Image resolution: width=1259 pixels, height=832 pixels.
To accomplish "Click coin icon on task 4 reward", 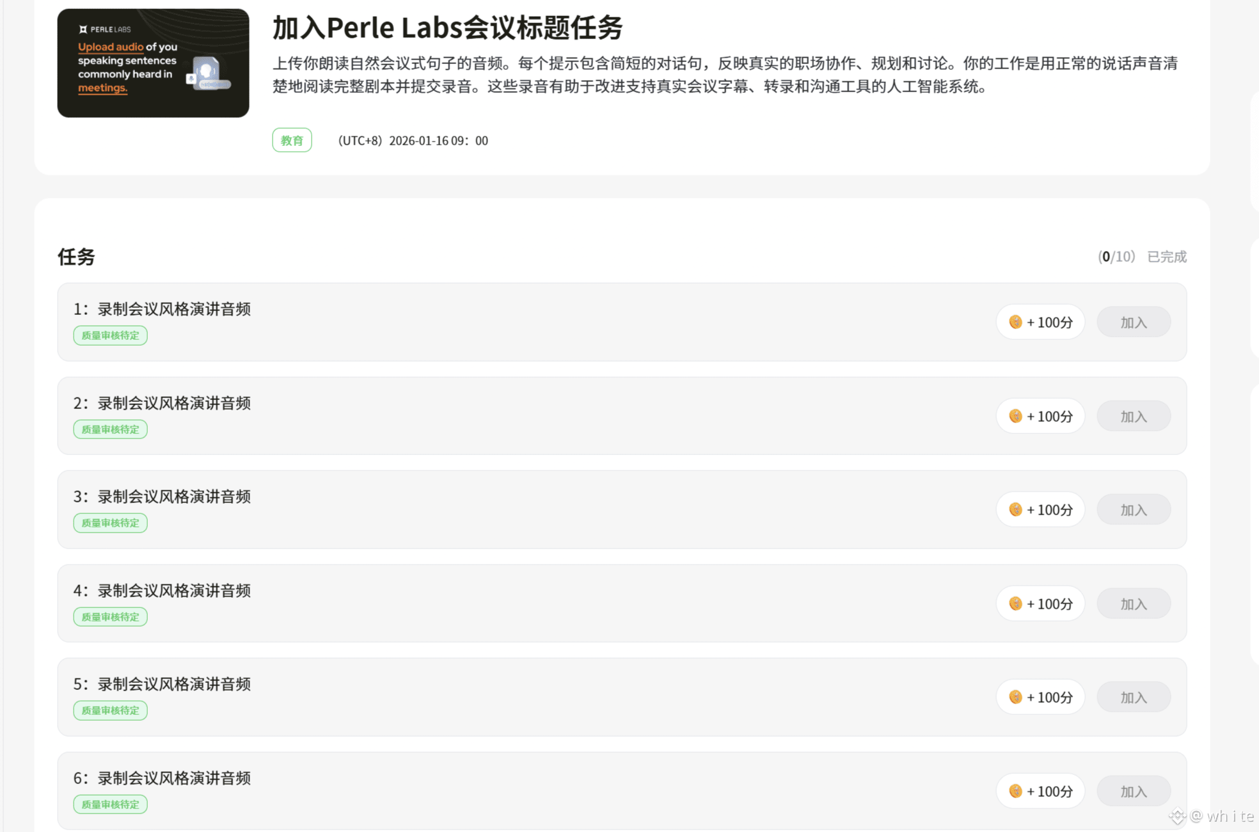I will (x=1015, y=604).
